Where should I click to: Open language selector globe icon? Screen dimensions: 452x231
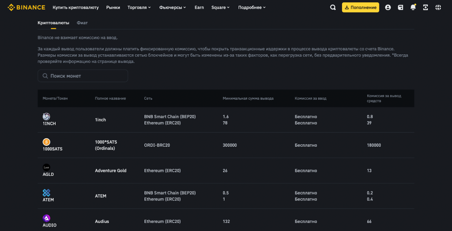tap(438, 7)
